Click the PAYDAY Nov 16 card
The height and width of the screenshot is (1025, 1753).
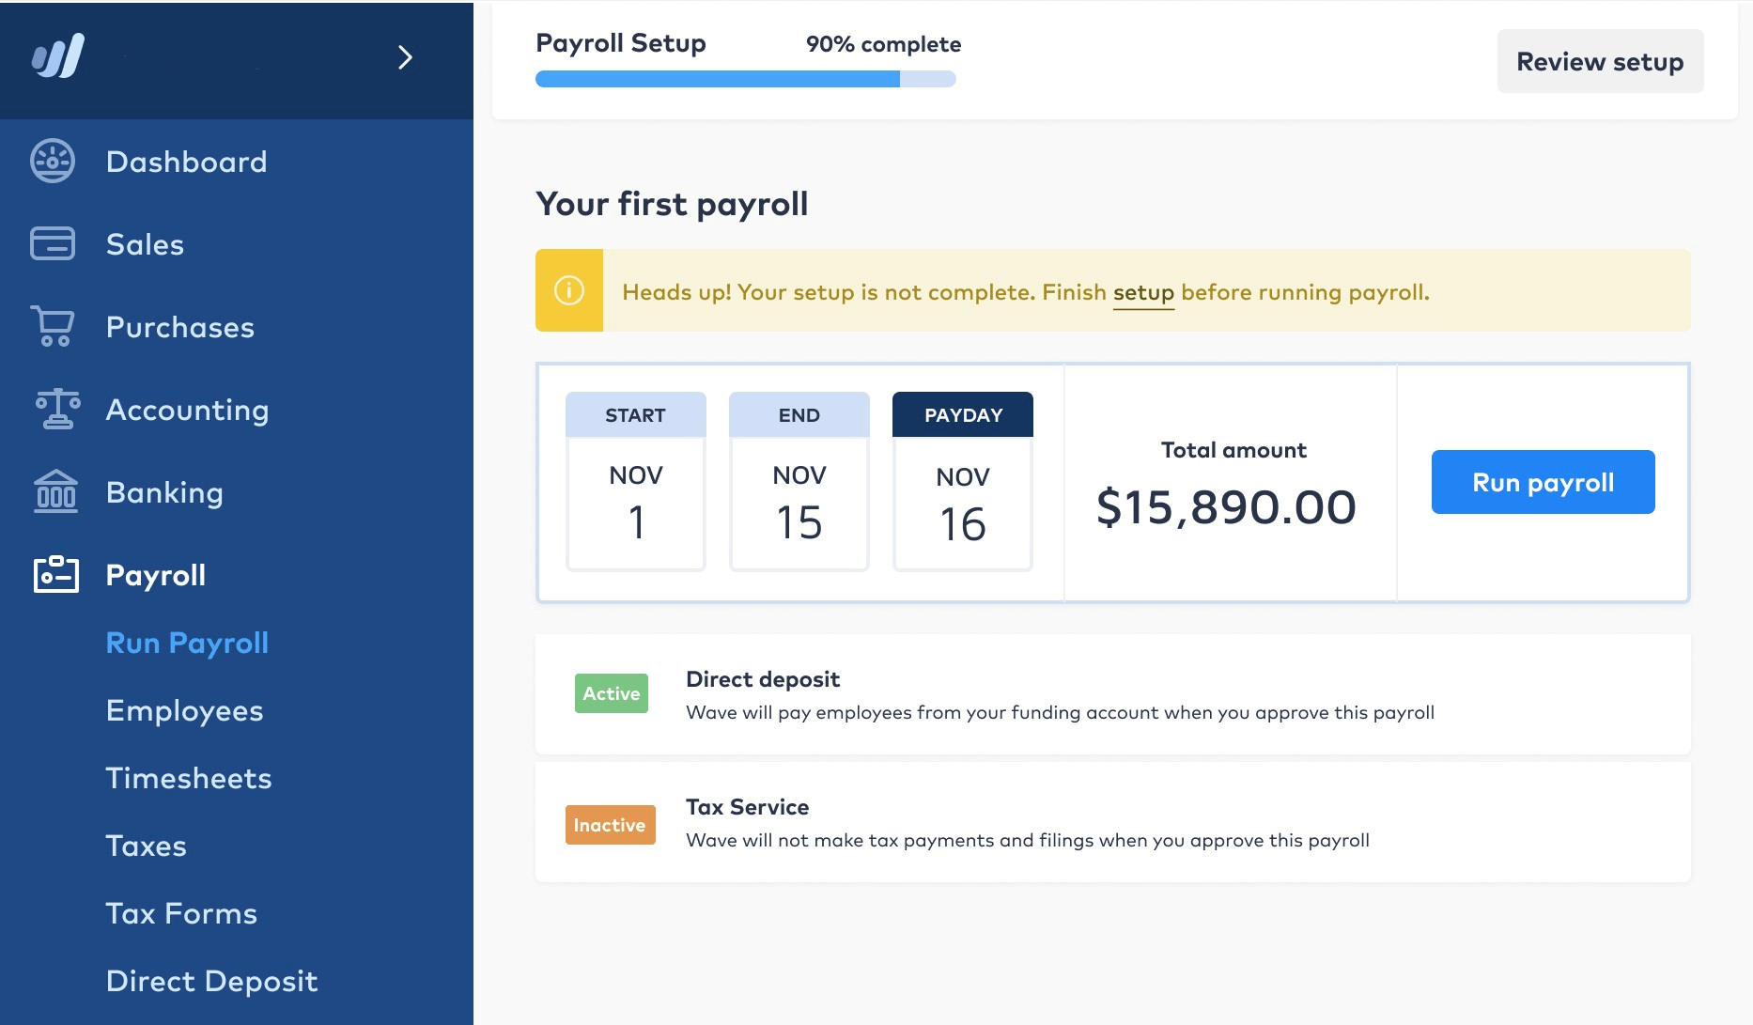click(x=963, y=481)
